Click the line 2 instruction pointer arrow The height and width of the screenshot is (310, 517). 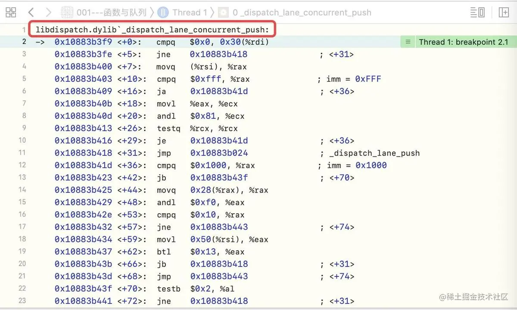pos(40,42)
